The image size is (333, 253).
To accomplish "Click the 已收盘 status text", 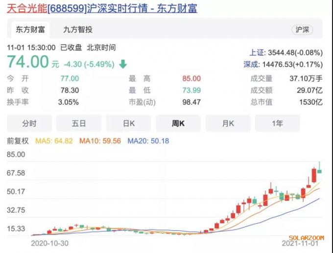I will tap(71, 47).
